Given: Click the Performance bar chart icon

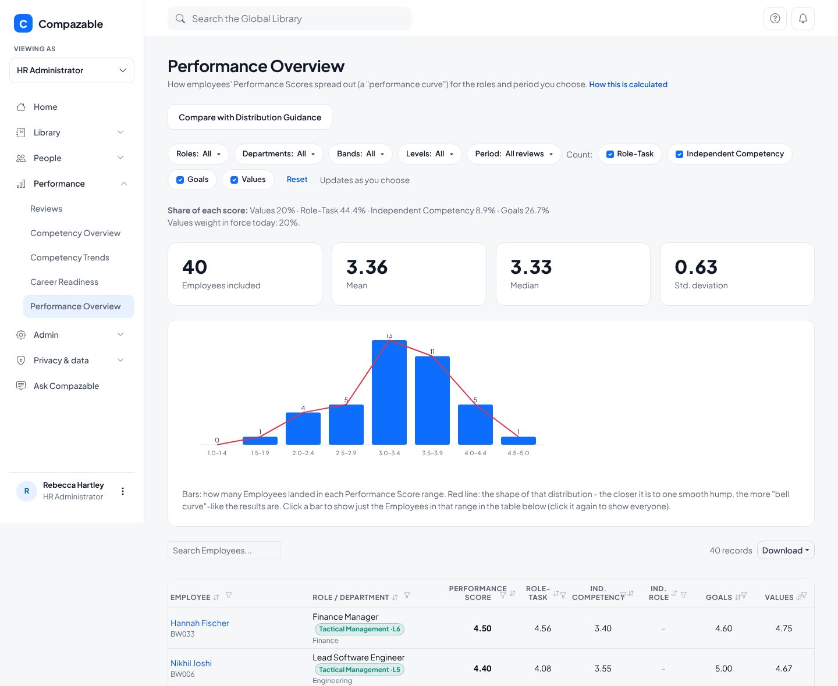Looking at the screenshot, I should pos(21,184).
